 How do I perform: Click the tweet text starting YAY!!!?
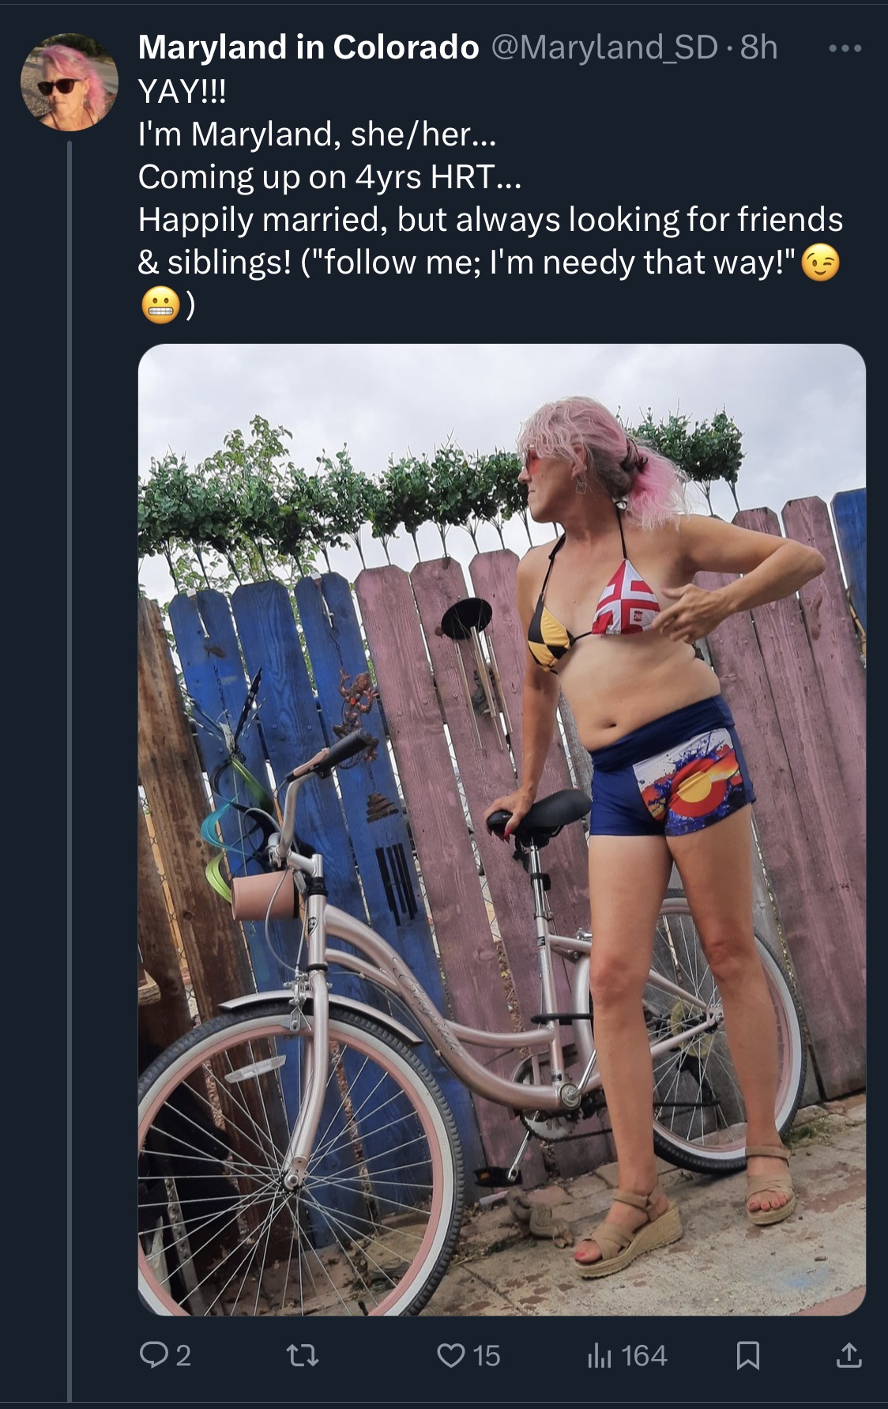coord(490,198)
